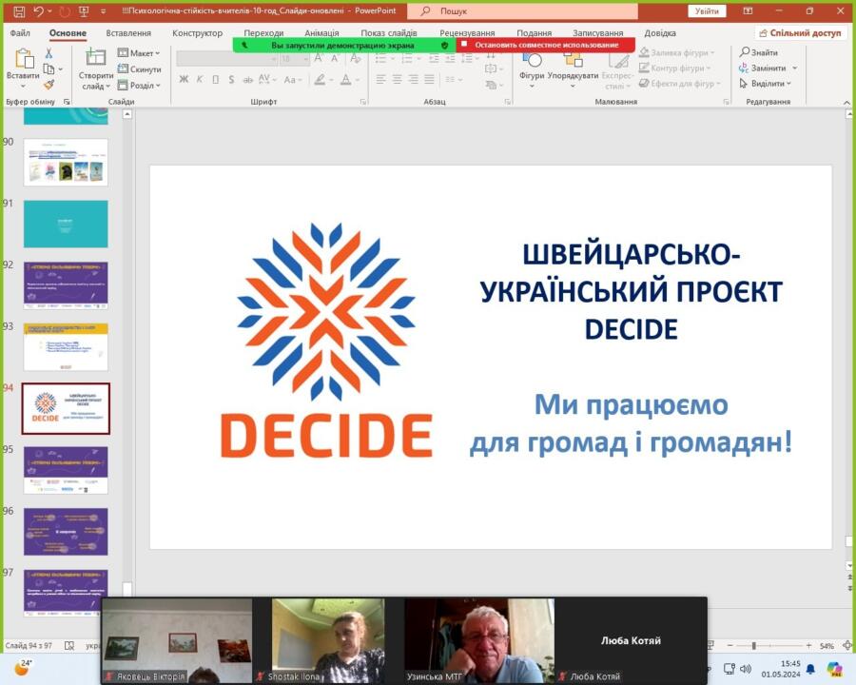This screenshot has height=685, width=856.
Task: Click Знайти to search the presentation
Action: click(759, 52)
